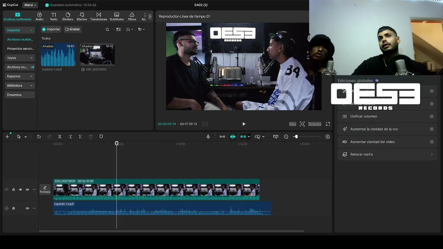This screenshot has height=249, width=443.
Task: Click the Split clip tool
Action: point(60,137)
